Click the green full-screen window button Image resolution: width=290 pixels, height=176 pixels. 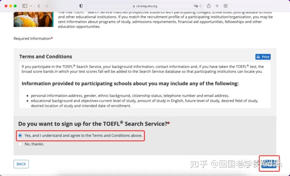point(15,6)
